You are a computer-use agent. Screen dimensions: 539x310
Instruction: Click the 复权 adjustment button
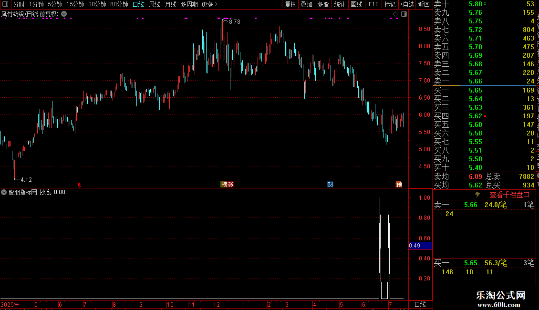tap(290, 4)
